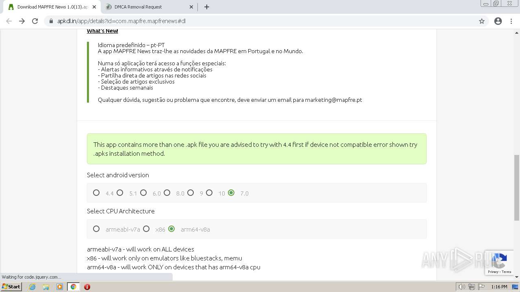Select Android version 9

coord(191,193)
